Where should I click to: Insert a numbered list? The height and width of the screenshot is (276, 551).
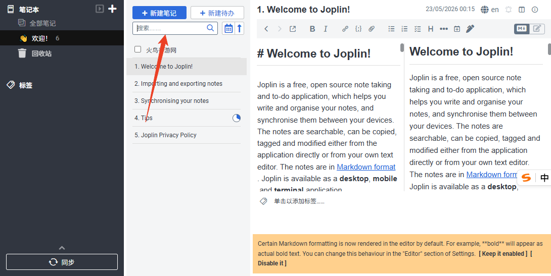[404, 29]
